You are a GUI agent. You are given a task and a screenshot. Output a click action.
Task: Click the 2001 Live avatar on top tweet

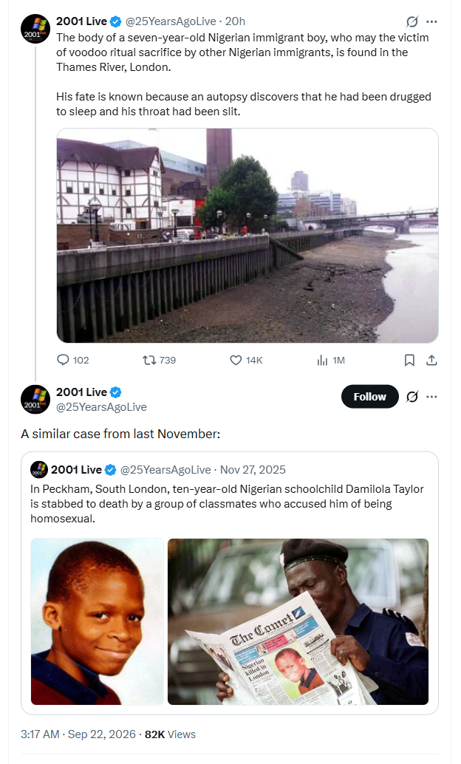tap(35, 29)
